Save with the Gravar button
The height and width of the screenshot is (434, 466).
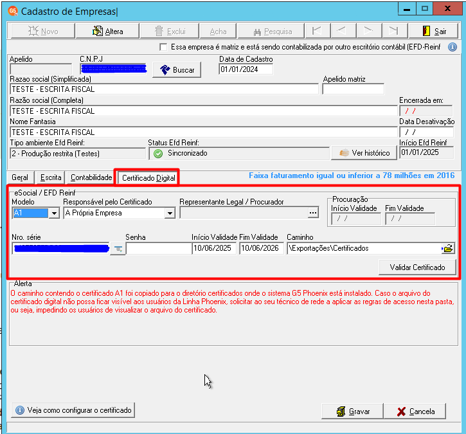(352, 411)
